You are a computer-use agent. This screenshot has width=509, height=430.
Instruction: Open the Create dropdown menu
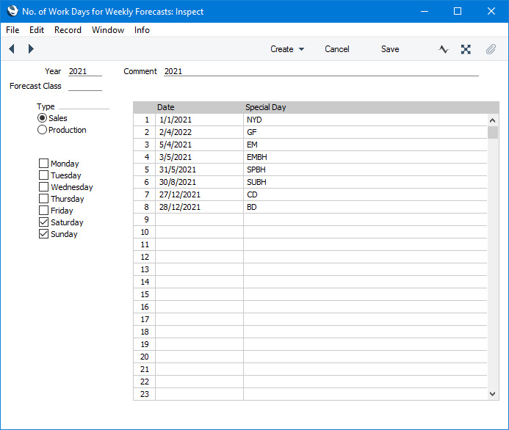click(x=287, y=49)
